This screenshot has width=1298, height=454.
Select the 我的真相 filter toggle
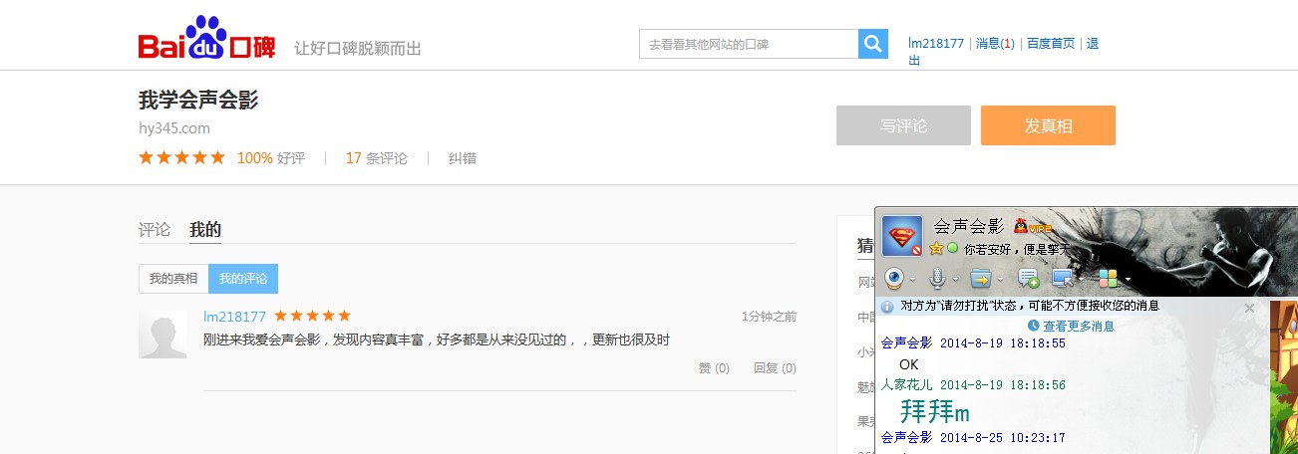[173, 279]
